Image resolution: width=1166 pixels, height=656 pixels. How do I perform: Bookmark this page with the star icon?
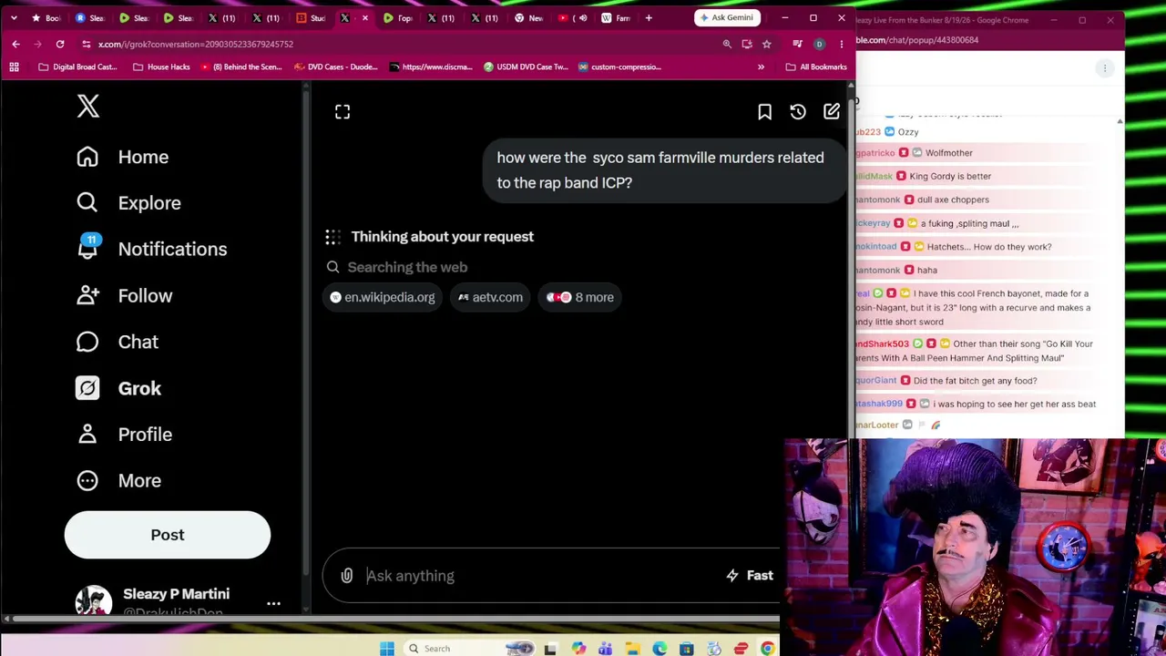(x=766, y=44)
